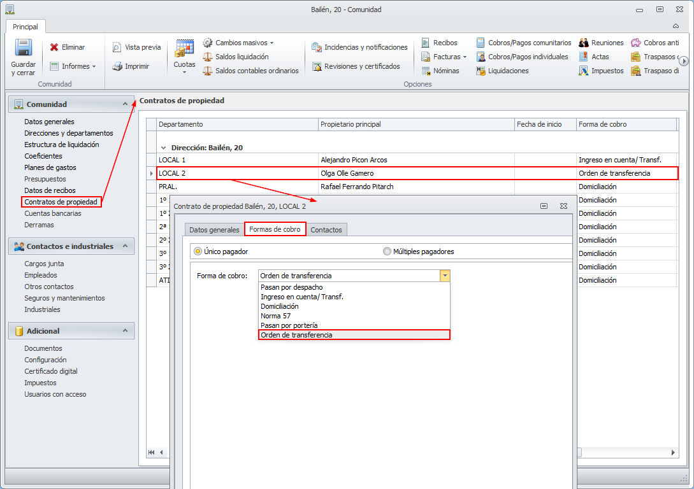Open the Informes dropdown arrow
Image resolution: width=694 pixels, height=489 pixels.
click(94, 66)
